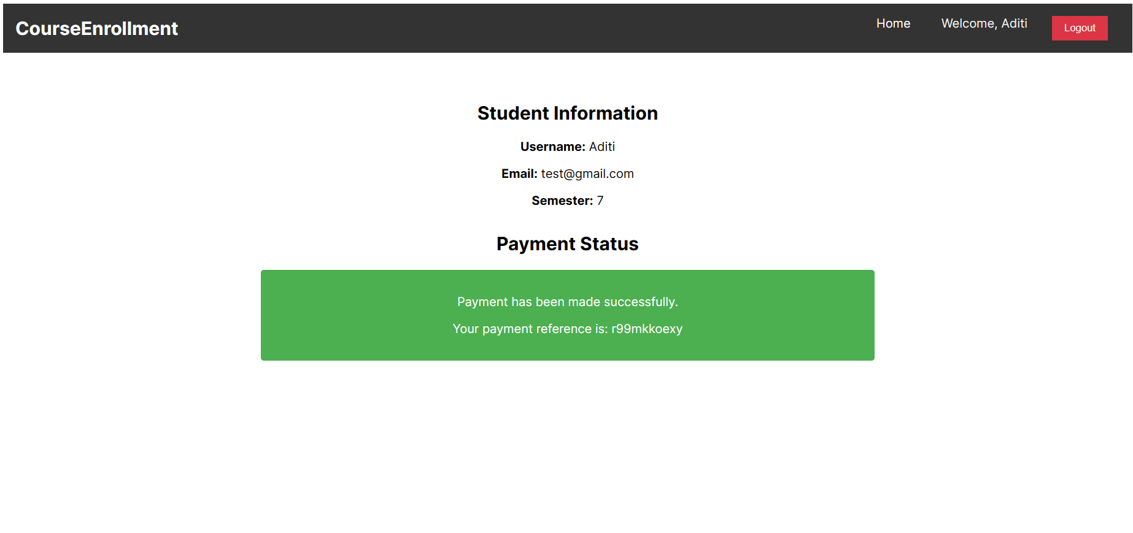The height and width of the screenshot is (533, 1133).
Task: Click the 'Your payment reference is' text
Action: pyautogui.click(x=530, y=329)
